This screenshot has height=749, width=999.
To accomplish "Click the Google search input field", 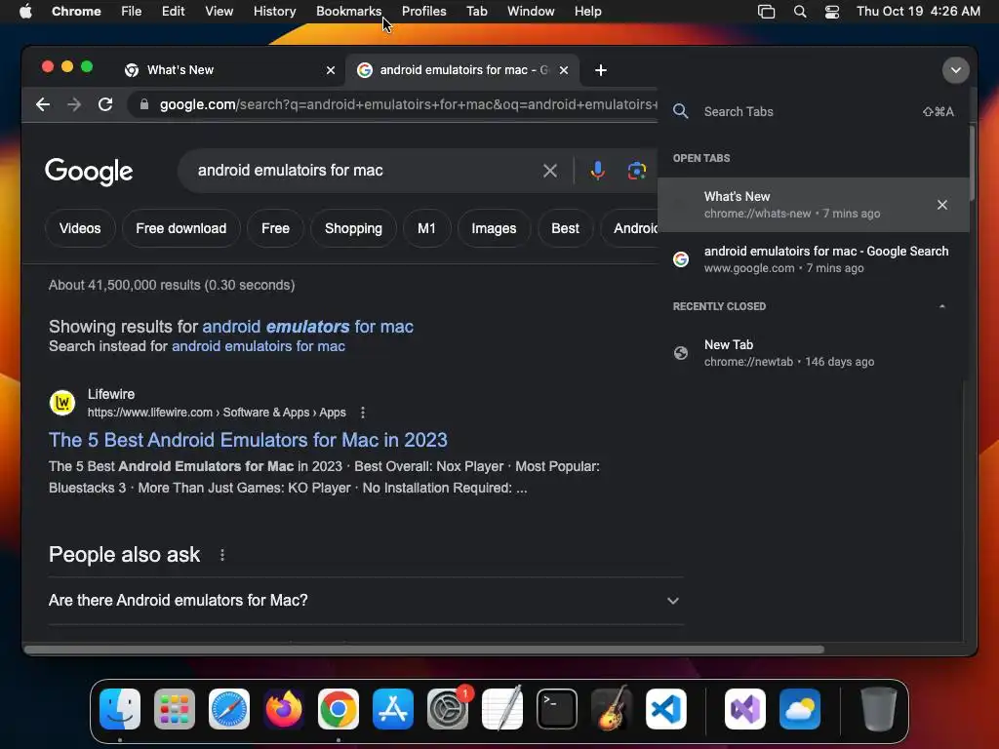I will click(x=363, y=171).
